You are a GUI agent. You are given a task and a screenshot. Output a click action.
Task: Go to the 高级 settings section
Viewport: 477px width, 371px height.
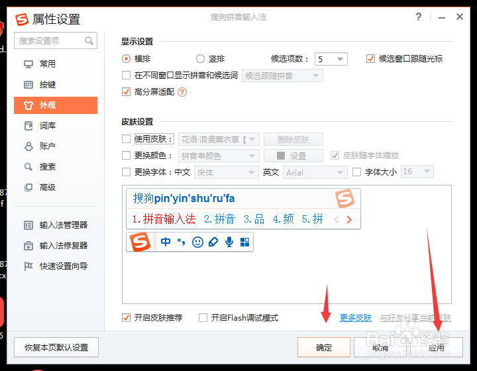(56, 187)
